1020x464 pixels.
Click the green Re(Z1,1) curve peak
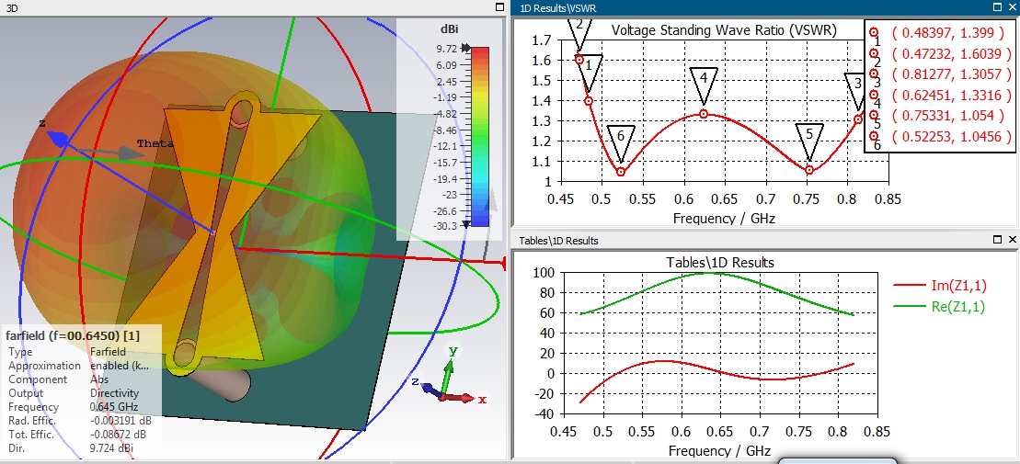click(x=709, y=272)
